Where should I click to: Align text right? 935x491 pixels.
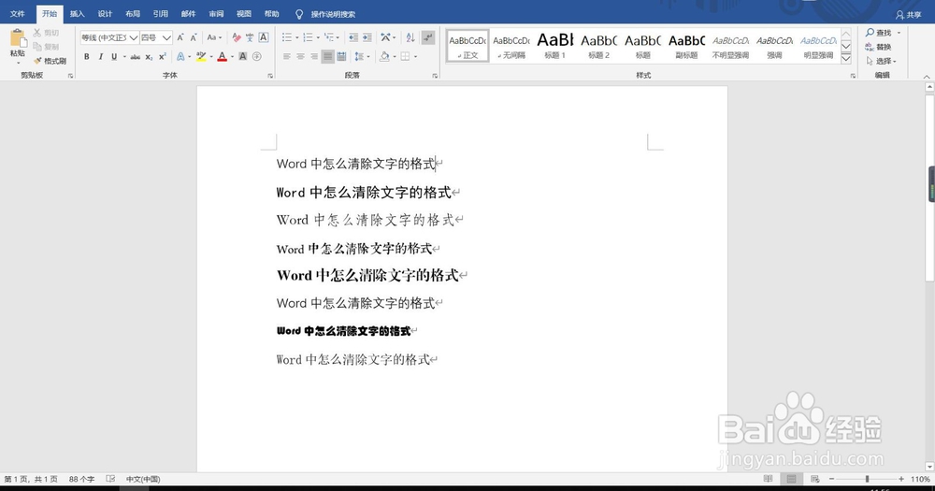coord(314,57)
